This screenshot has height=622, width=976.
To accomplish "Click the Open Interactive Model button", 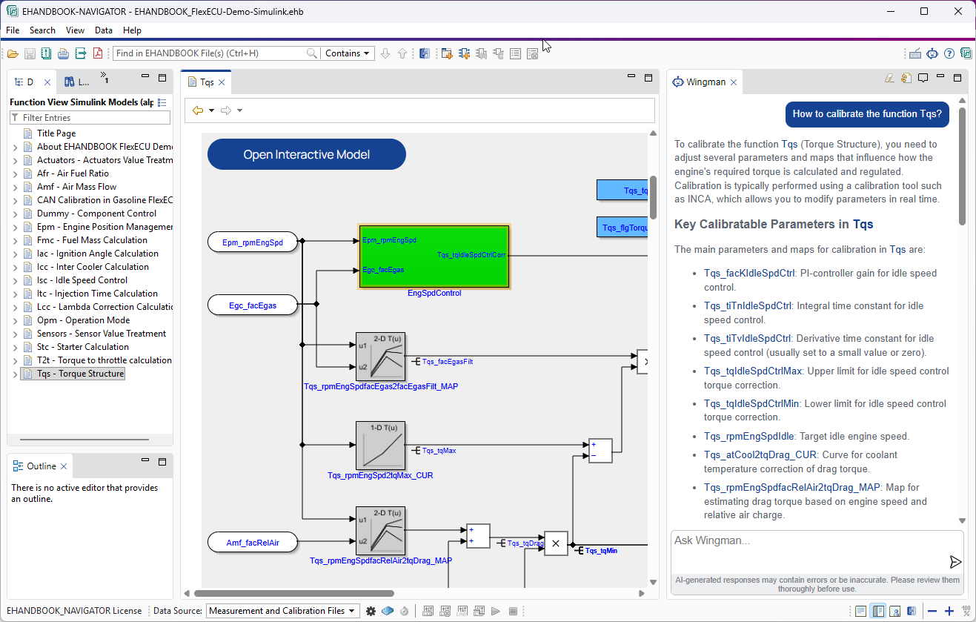I will point(306,153).
